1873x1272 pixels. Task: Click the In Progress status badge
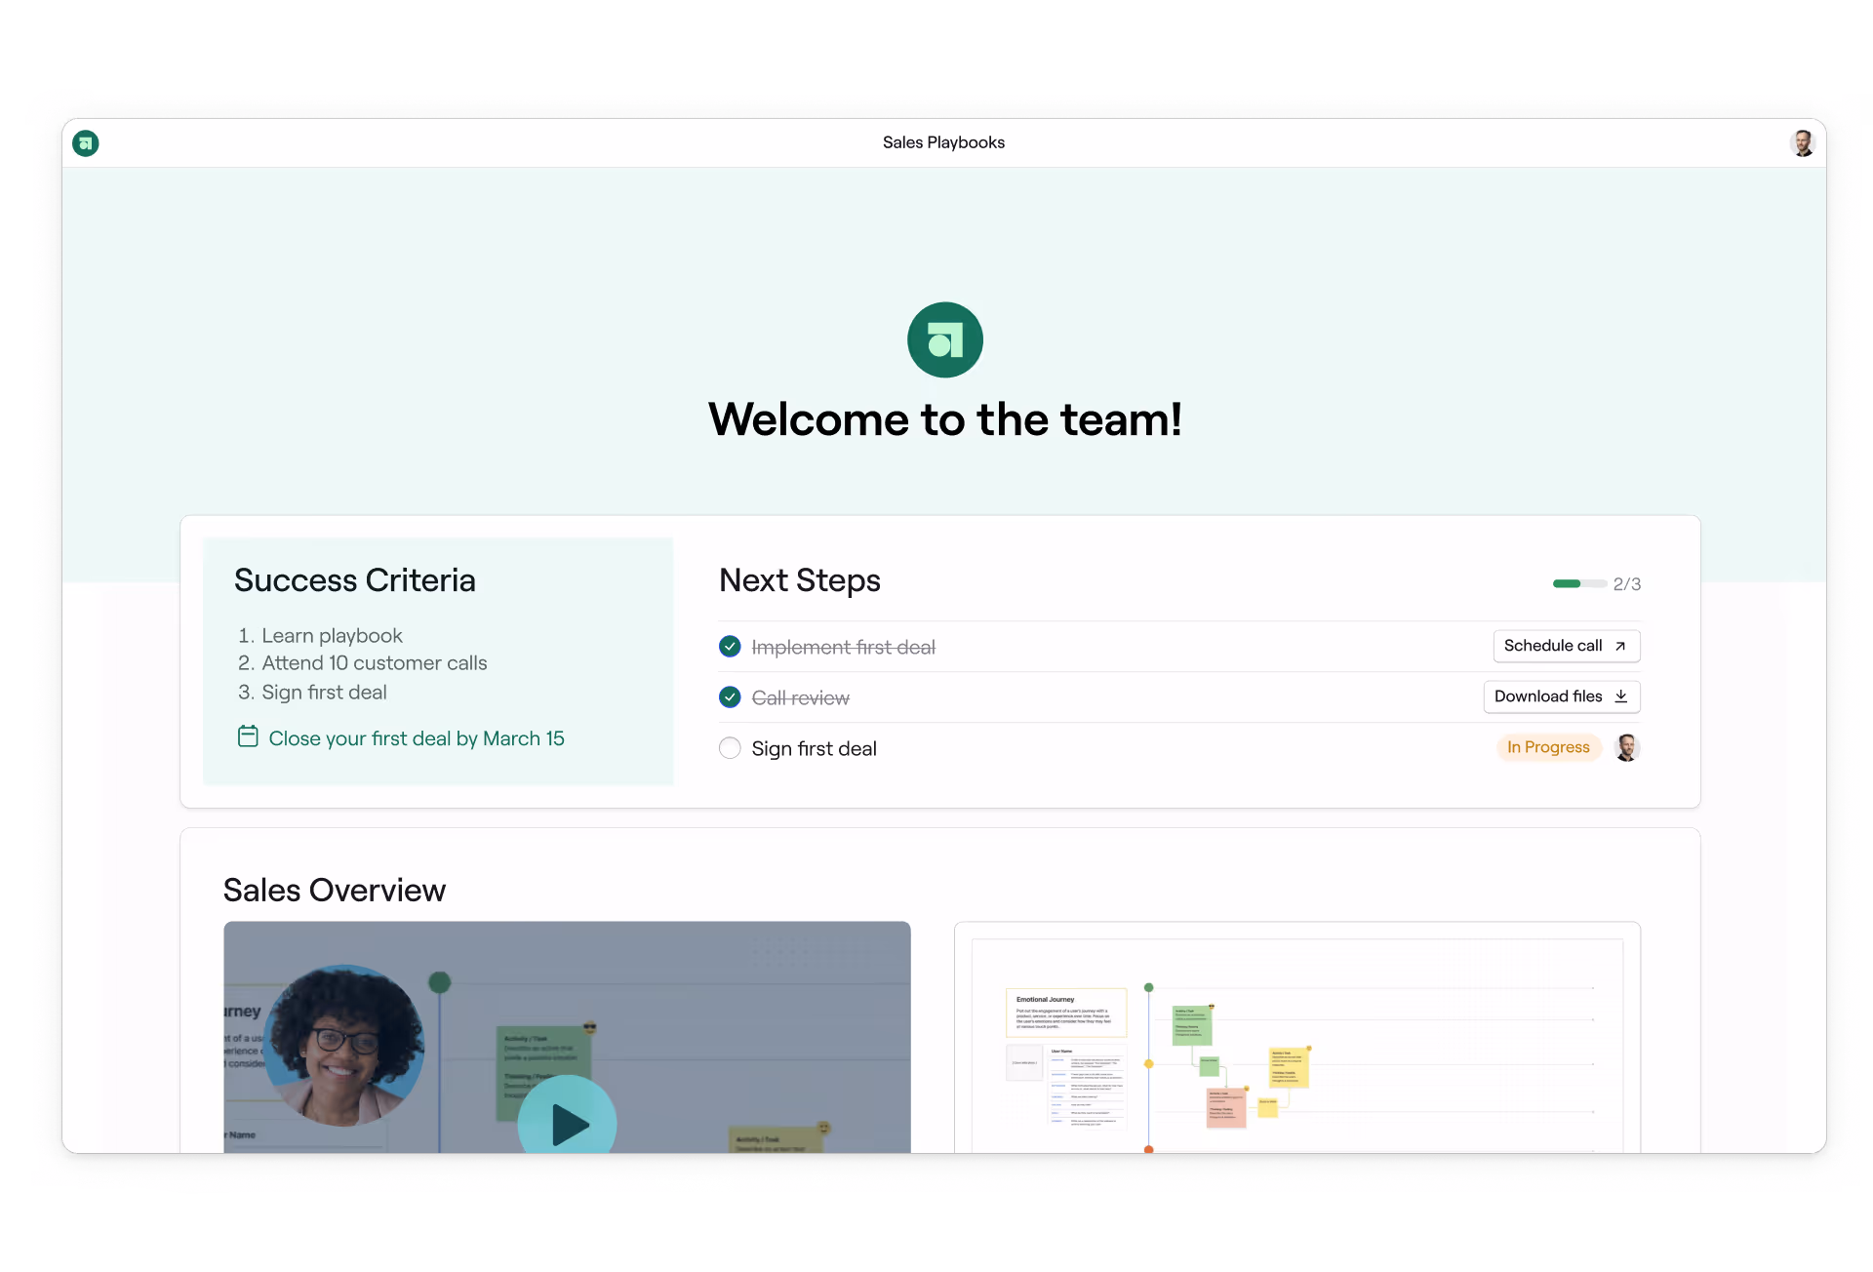pos(1548,747)
